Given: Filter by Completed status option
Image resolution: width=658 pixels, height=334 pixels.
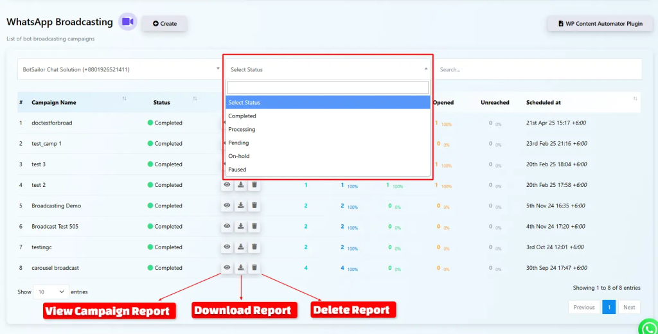Looking at the screenshot, I should 328,116.
